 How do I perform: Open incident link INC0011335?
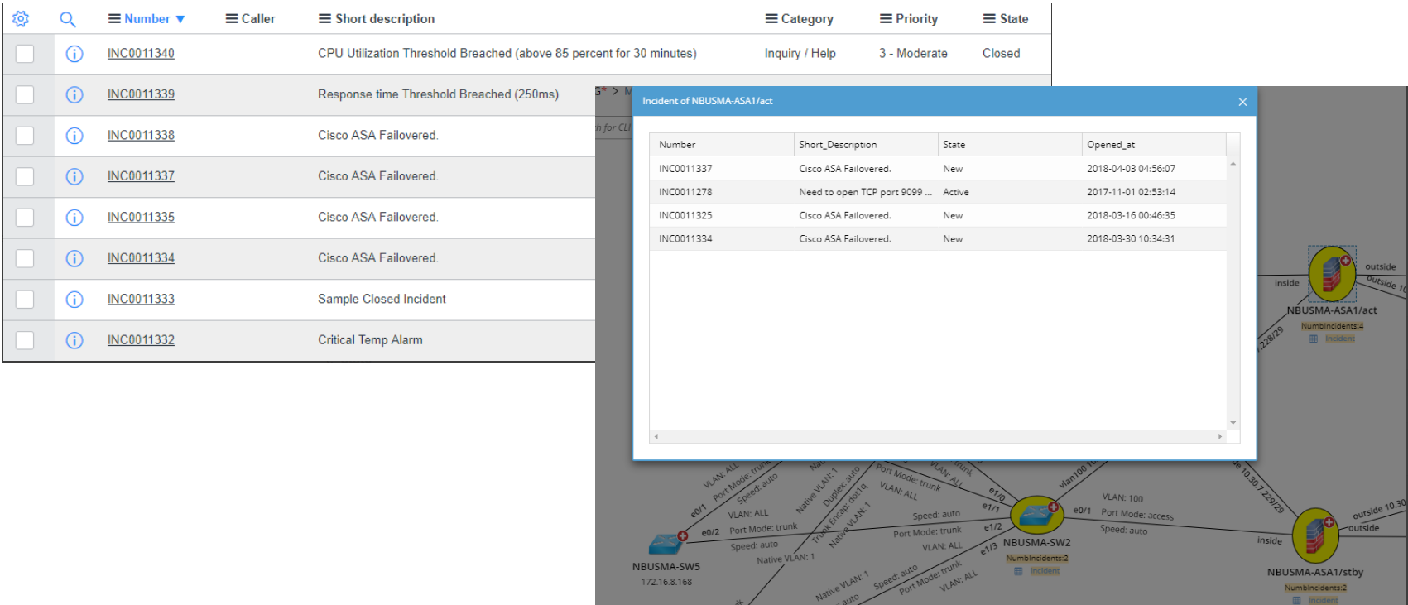pyautogui.click(x=141, y=218)
